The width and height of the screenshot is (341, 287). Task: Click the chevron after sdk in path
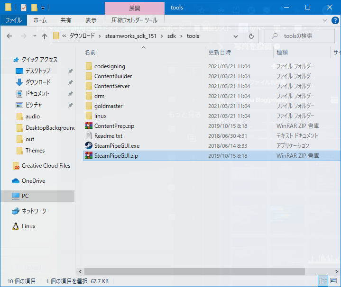tap(181, 36)
